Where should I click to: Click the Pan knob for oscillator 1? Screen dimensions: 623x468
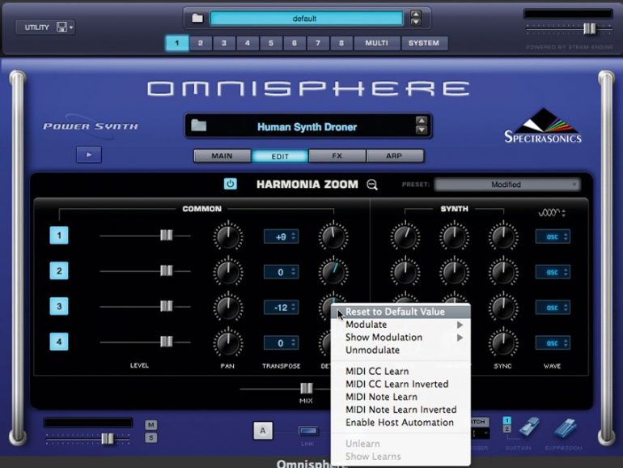pos(228,236)
